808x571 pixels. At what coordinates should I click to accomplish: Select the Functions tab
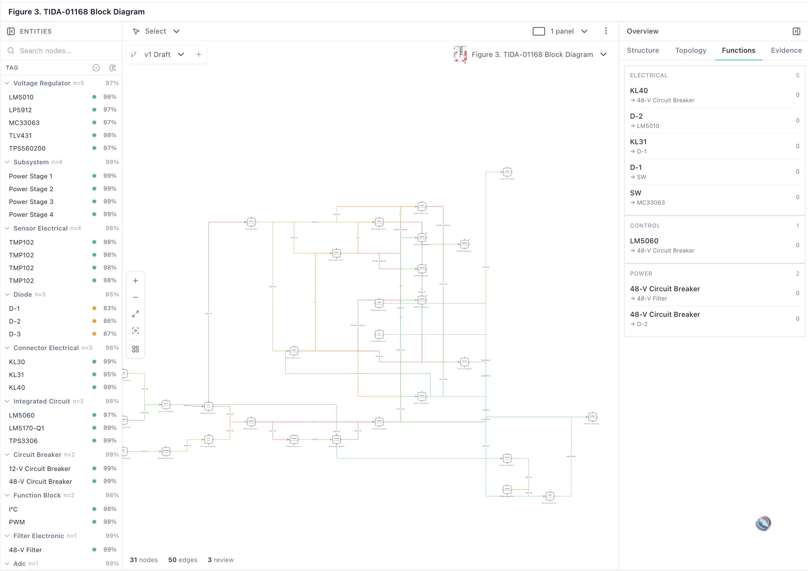(738, 50)
